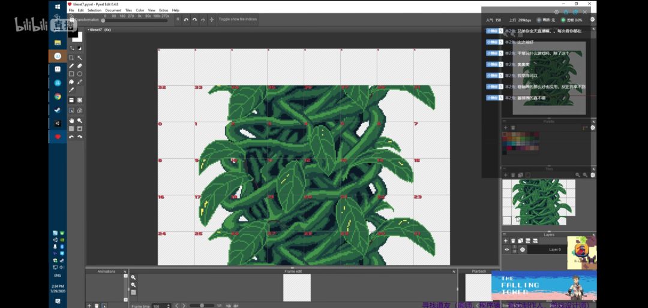
Task: Open Windows Start menu
Action: coord(58,7)
